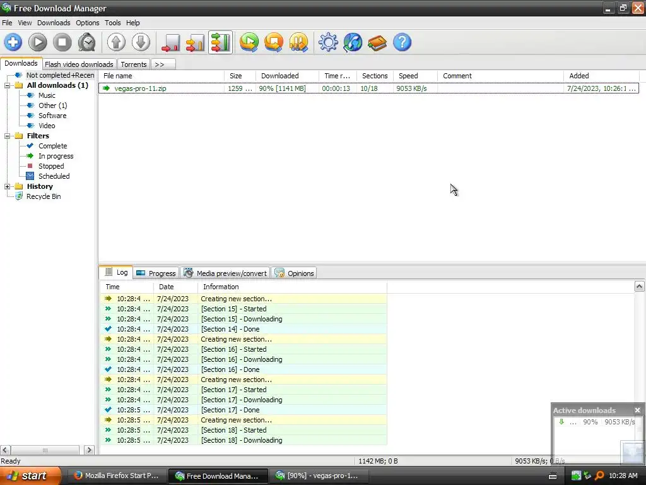Viewport: 646px width, 485px height.
Task: Open the Options menu
Action: tap(87, 23)
